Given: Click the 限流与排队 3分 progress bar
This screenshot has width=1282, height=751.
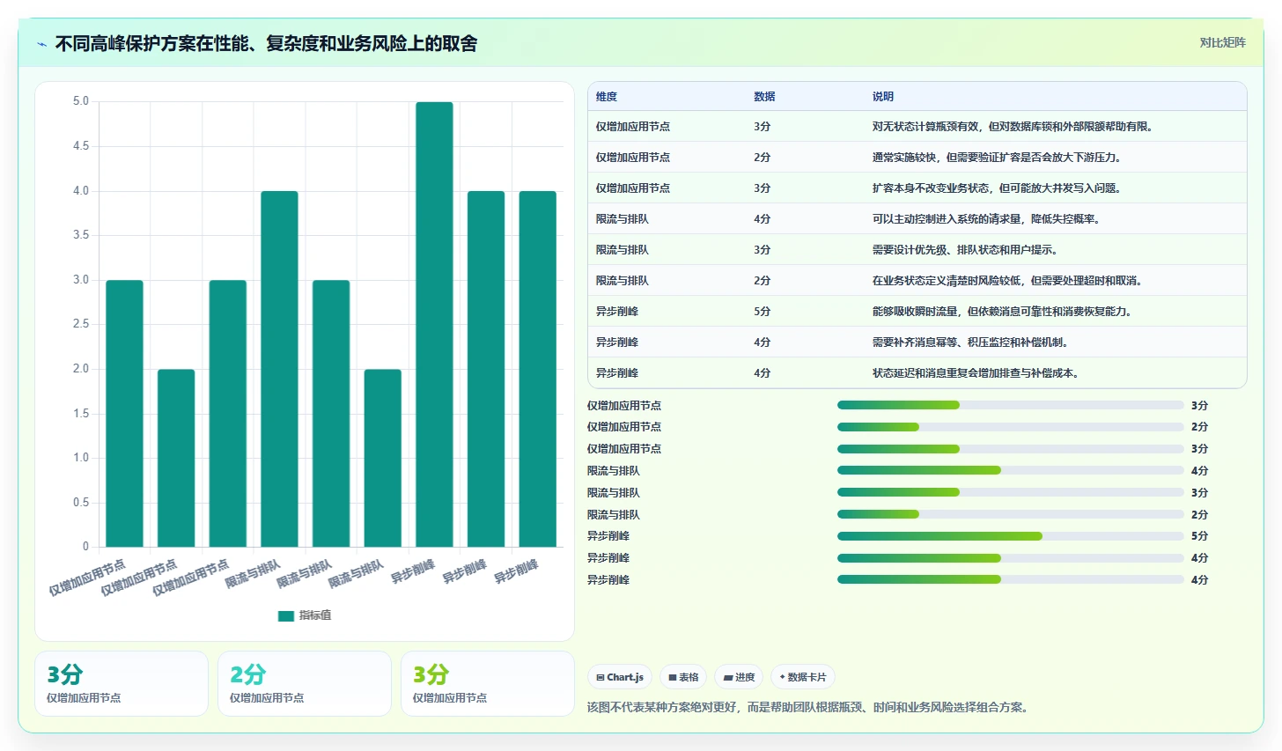Looking at the screenshot, I should pyautogui.click(x=1010, y=492).
